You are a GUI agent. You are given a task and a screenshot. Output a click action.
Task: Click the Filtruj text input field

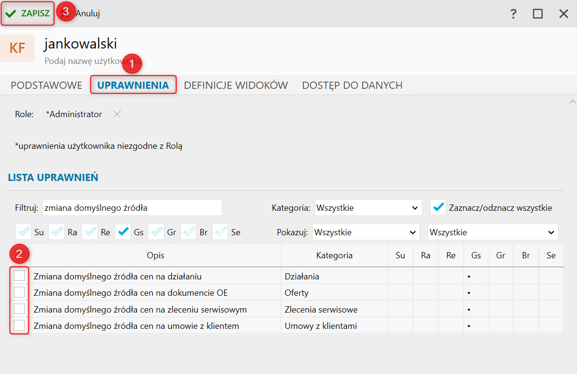click(x=132, y=208)
